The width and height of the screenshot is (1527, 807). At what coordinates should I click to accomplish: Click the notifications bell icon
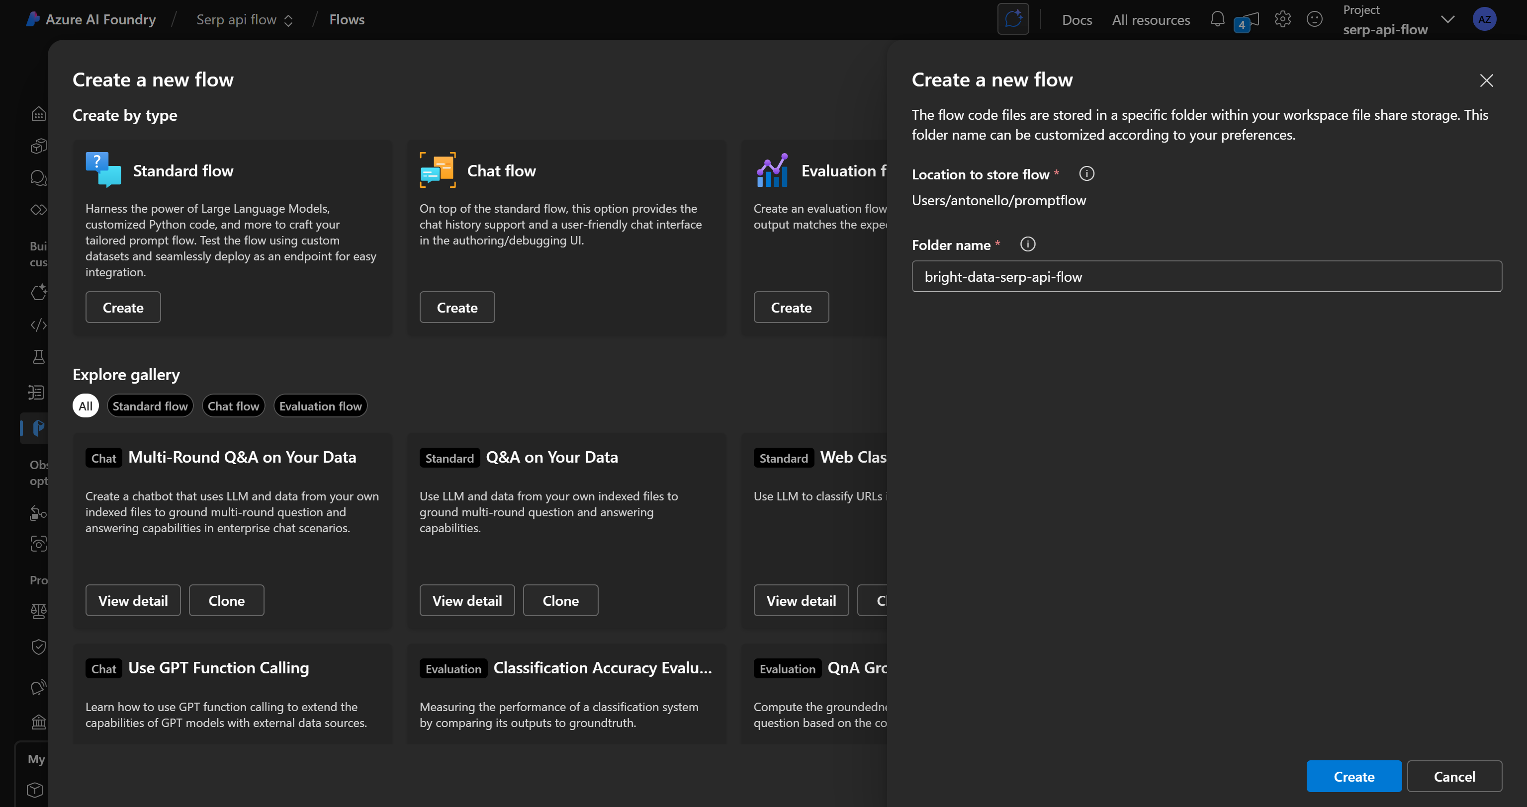(x=1217, y=19)
